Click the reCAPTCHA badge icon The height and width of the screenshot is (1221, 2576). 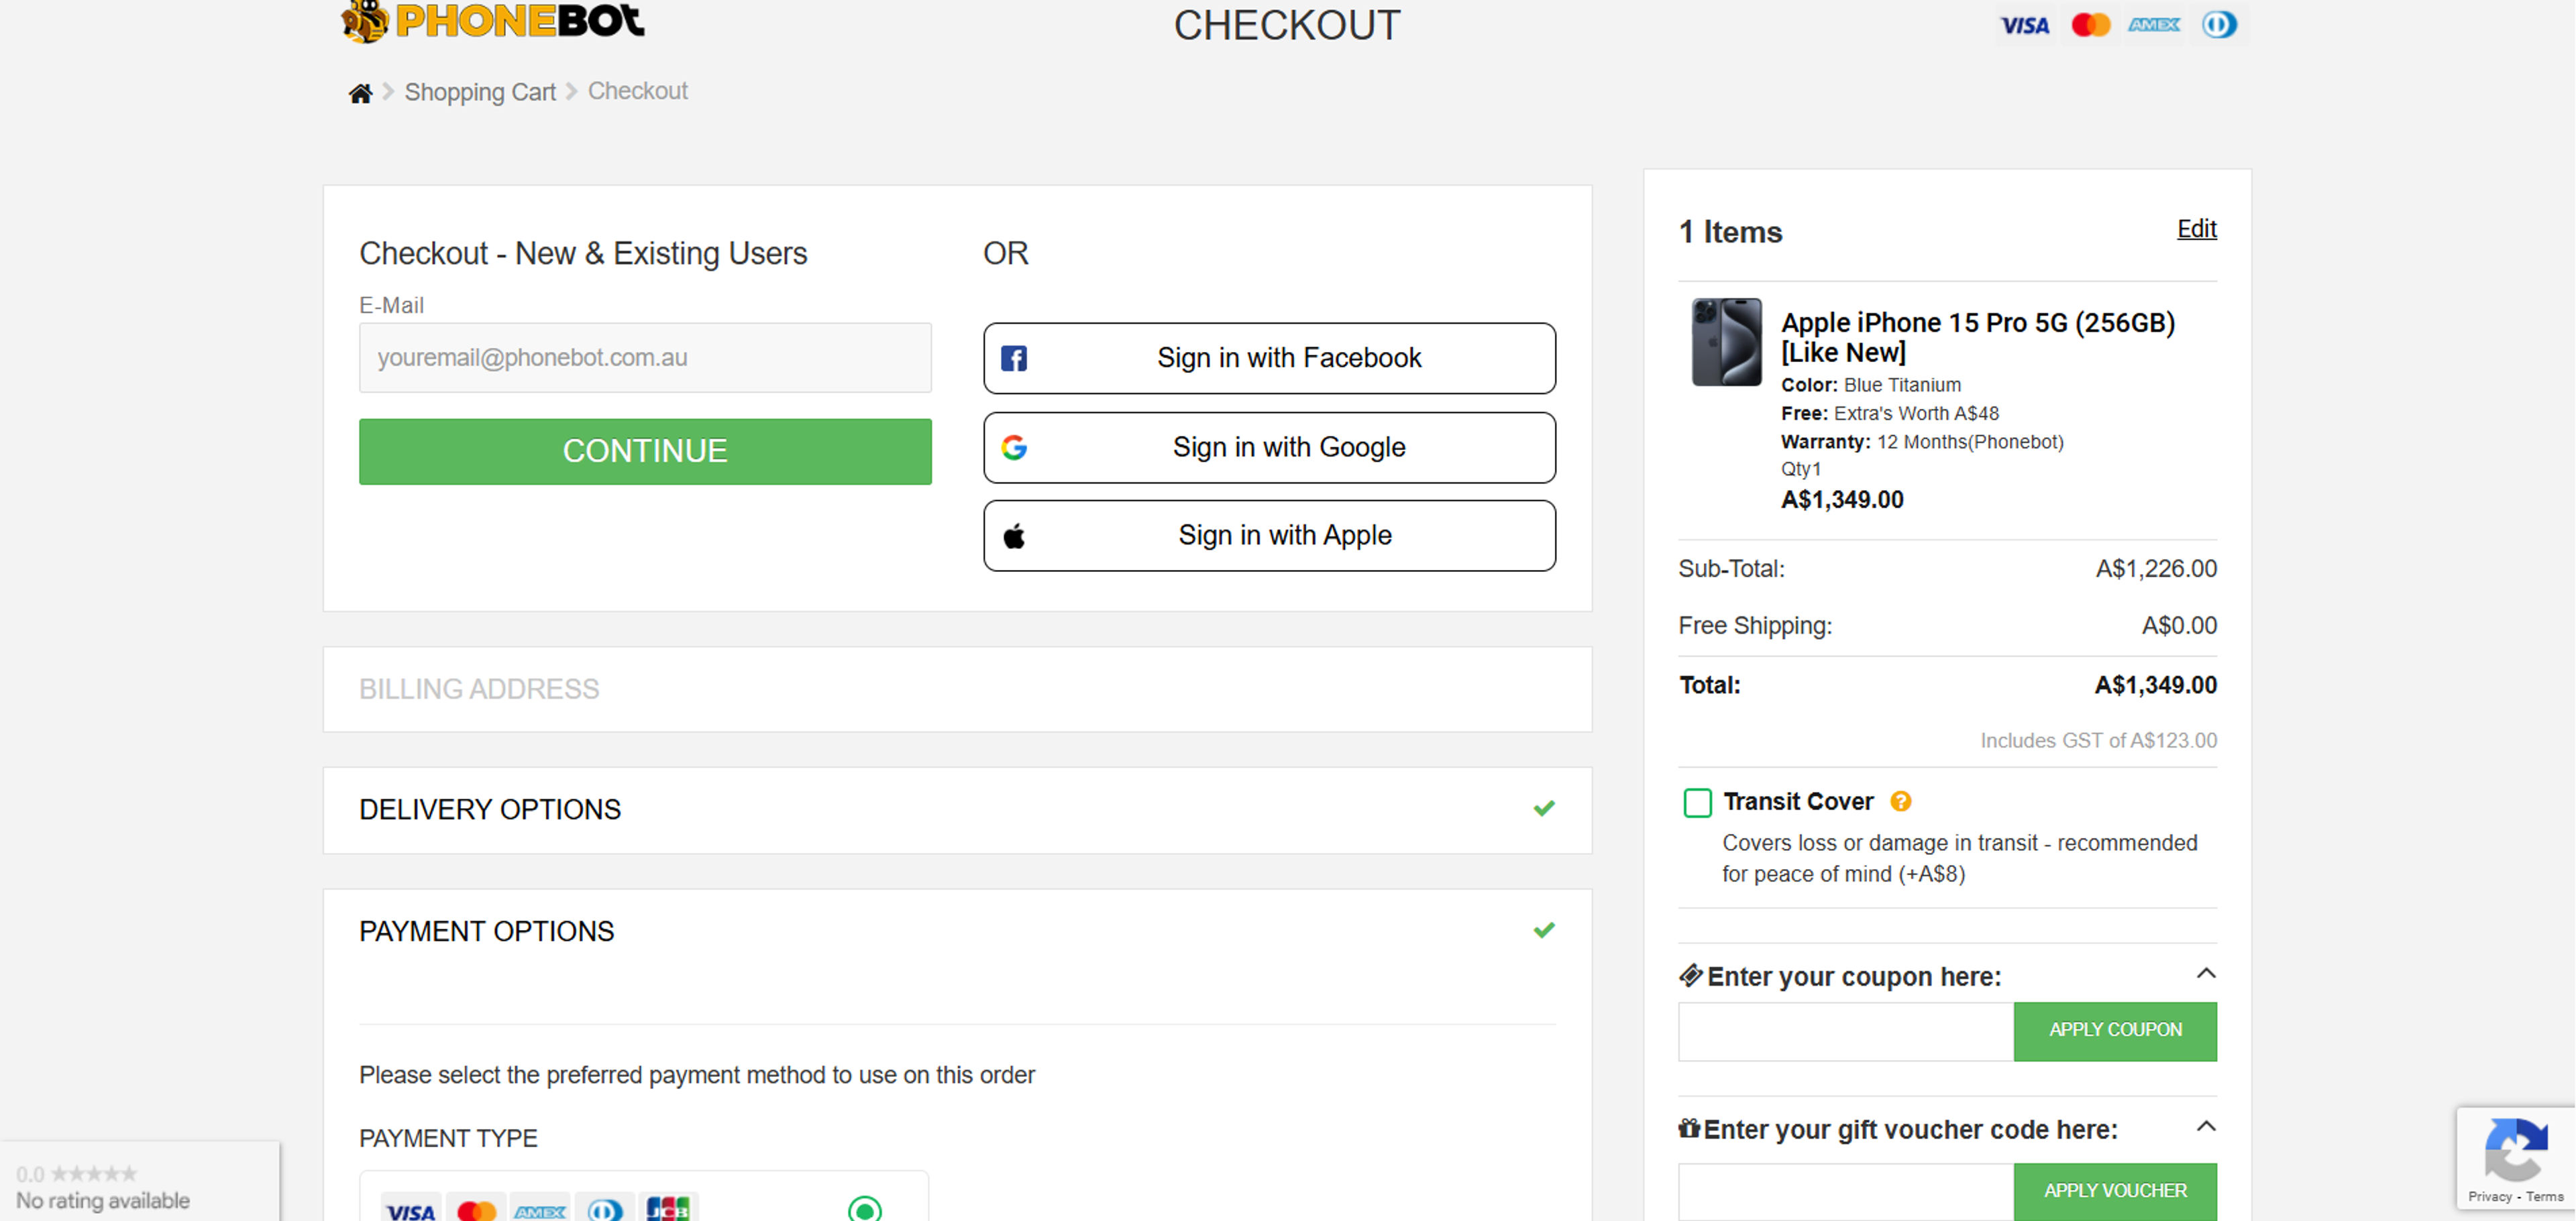[x=2515, y=1150]
